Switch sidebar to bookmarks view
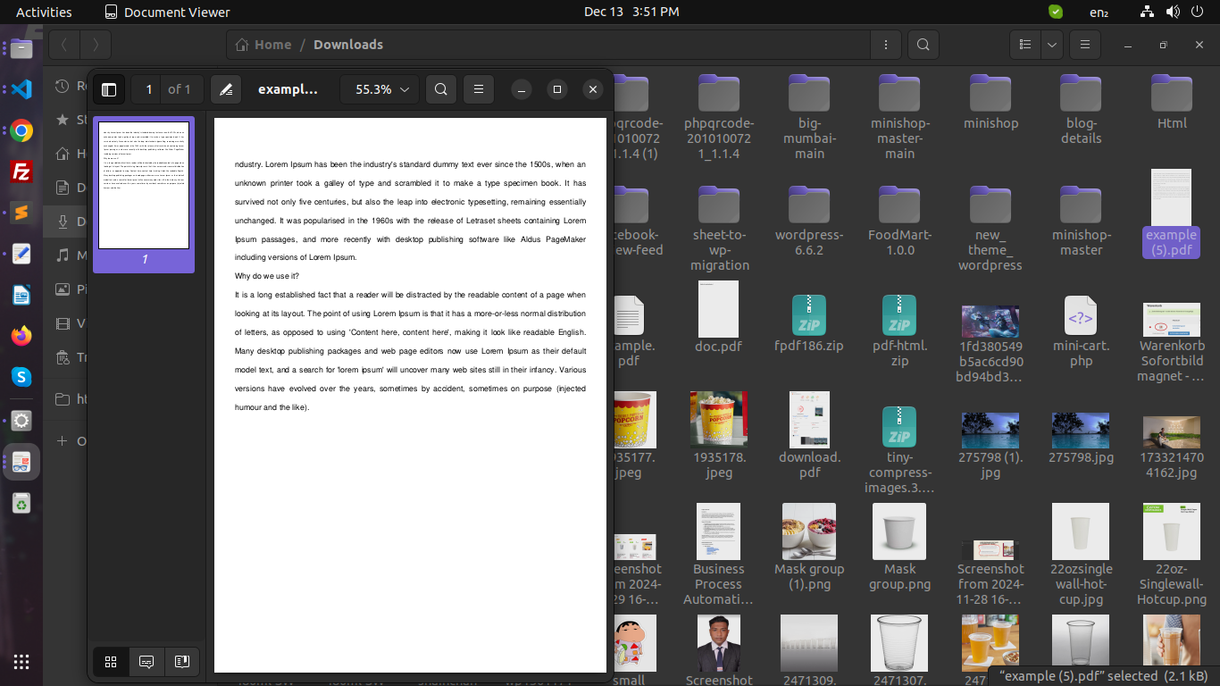This screenshot has width=1220, height=686. (182, 662)
